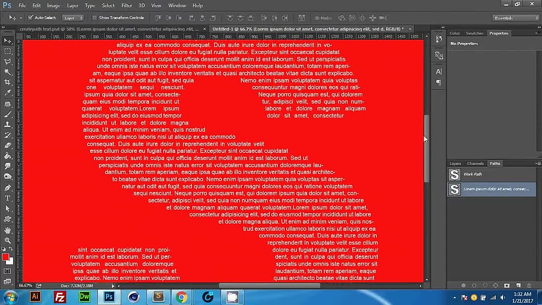Switch to the Channels tab
This screenshot has height=305, width=542.
click(475, 164)
